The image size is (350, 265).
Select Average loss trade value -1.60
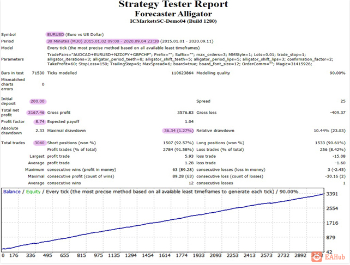pos(340,163)
